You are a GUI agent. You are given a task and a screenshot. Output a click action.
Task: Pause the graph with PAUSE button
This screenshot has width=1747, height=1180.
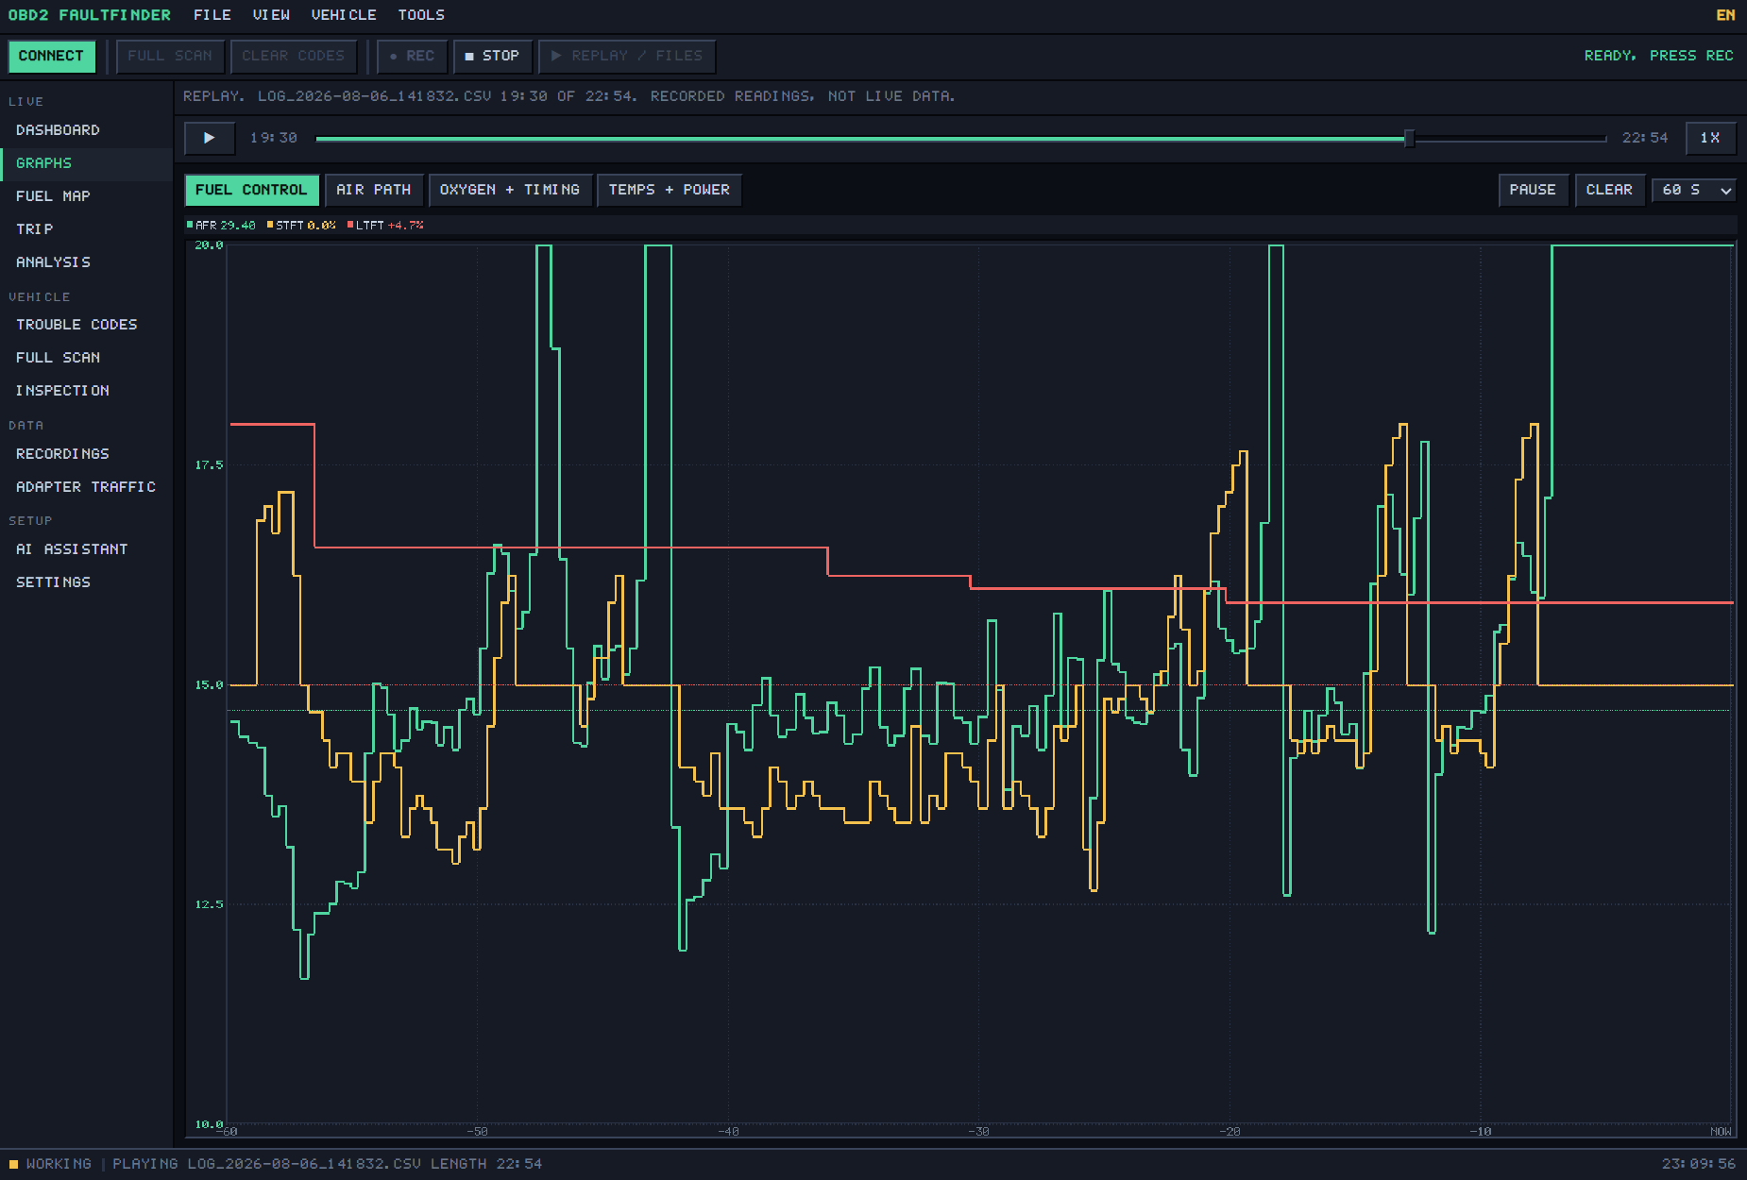click(1533, 190)
